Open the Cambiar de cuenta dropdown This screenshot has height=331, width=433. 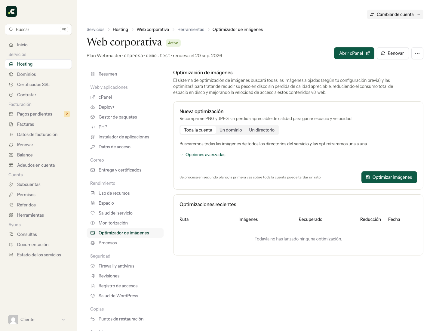[395, 14]
